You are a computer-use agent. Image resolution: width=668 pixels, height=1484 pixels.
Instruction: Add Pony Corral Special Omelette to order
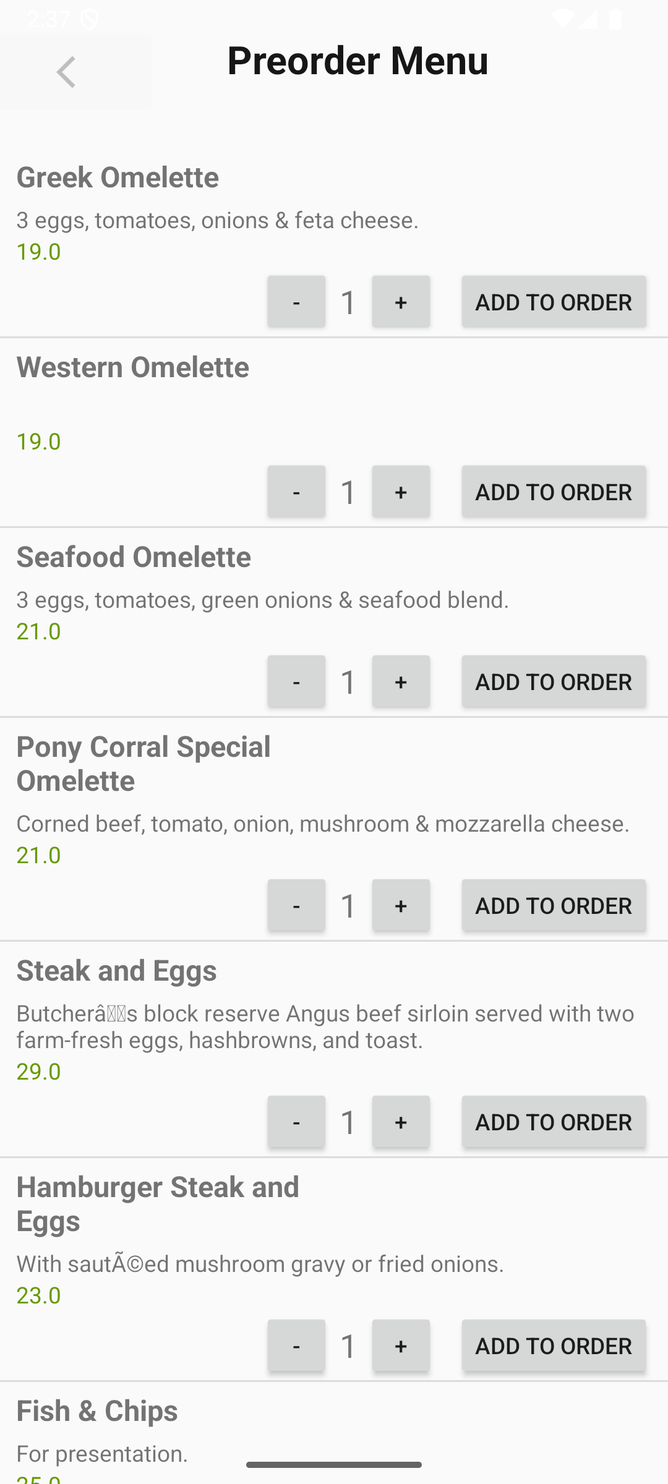pyautogui.click(x=554, y=905)
